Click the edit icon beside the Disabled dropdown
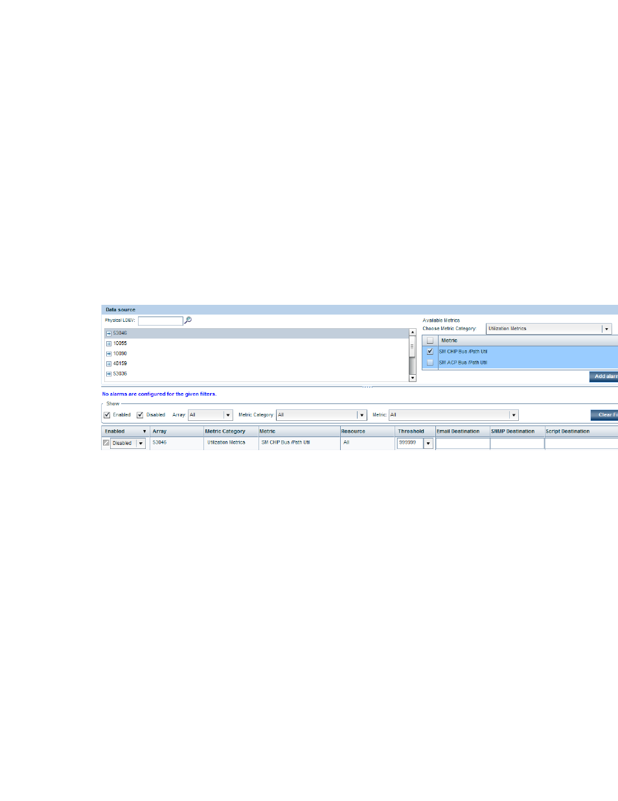The height and width of the screenshot is (801, 618). pyautogui.click(x=106, y=443)
